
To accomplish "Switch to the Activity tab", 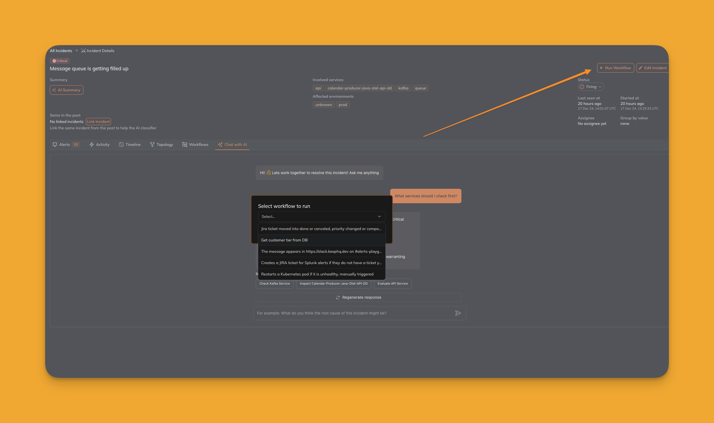I will pos(99,145).
